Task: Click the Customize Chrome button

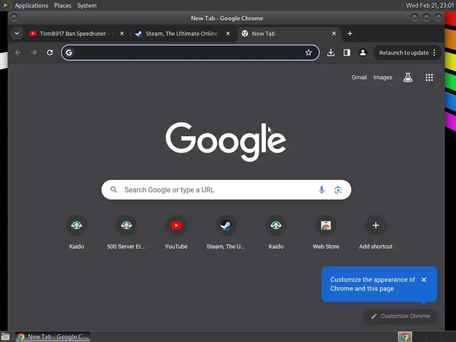Action: tap(400, 316)
